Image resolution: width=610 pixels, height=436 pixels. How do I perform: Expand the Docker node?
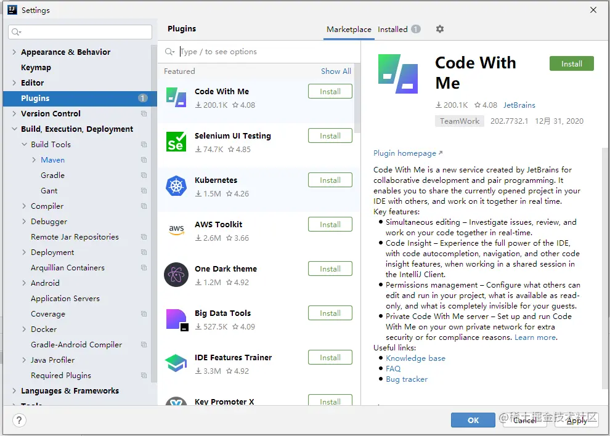pyautogui.click(x=24, y=329)
